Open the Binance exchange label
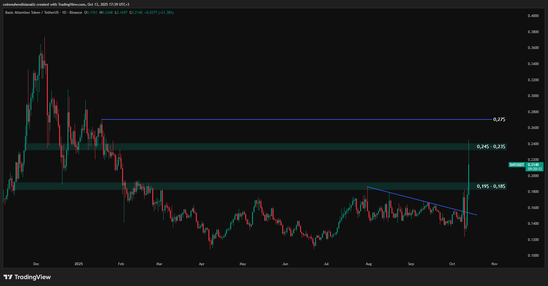Image resolution: width=548 pixels, height=286 pixels. pos(76,13)
